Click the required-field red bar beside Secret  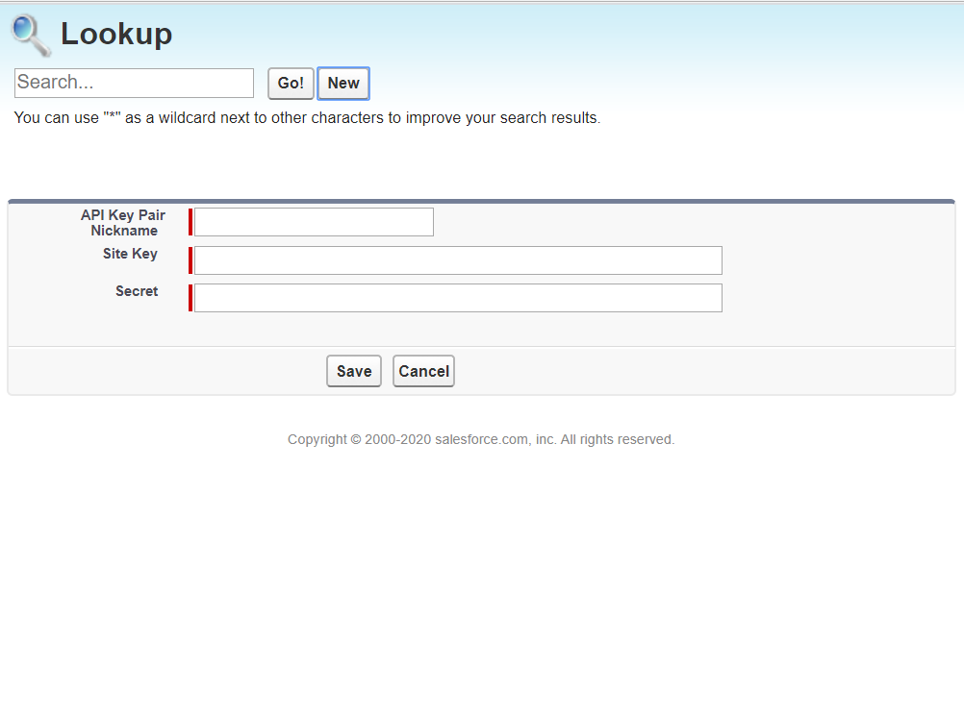click(x=190, y=298)
